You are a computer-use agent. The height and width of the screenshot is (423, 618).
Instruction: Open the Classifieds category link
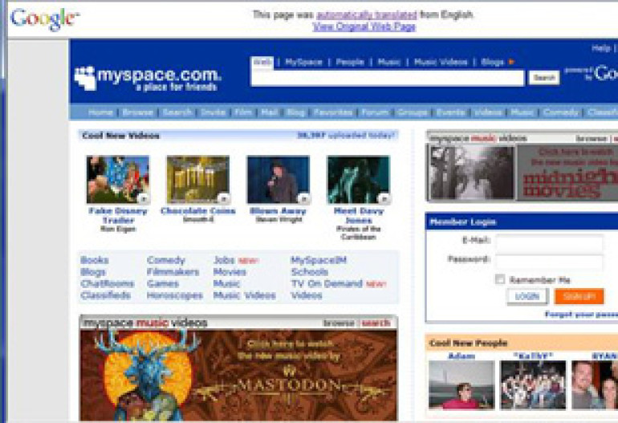pyautogui.click(x=106, y=295)
